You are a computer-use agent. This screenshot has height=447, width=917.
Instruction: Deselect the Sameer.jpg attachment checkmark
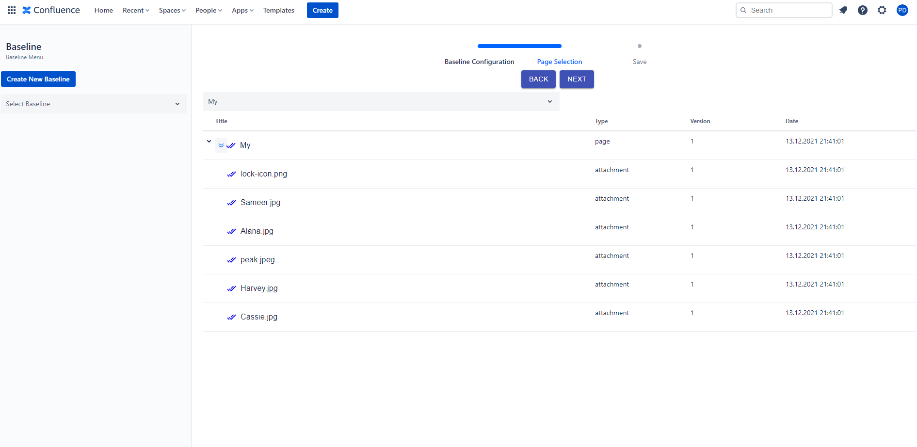(231, 203)
